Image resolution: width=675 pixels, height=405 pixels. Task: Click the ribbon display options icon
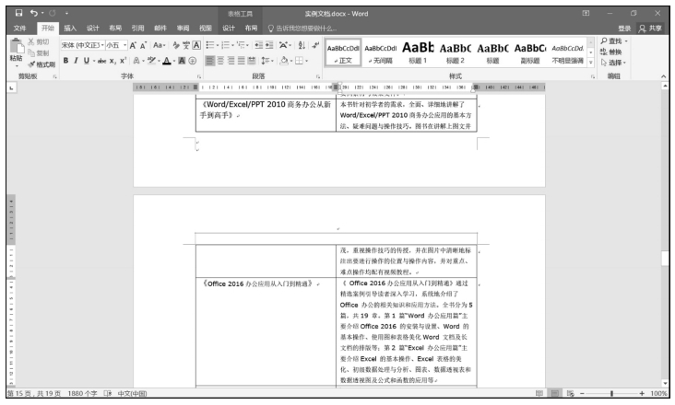click(x=586, y=13)
